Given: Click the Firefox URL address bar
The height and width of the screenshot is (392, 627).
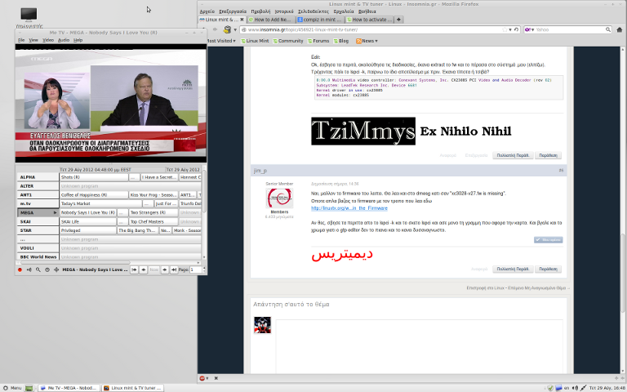Looking at the screenshot, I should click(x=372, y=29).
